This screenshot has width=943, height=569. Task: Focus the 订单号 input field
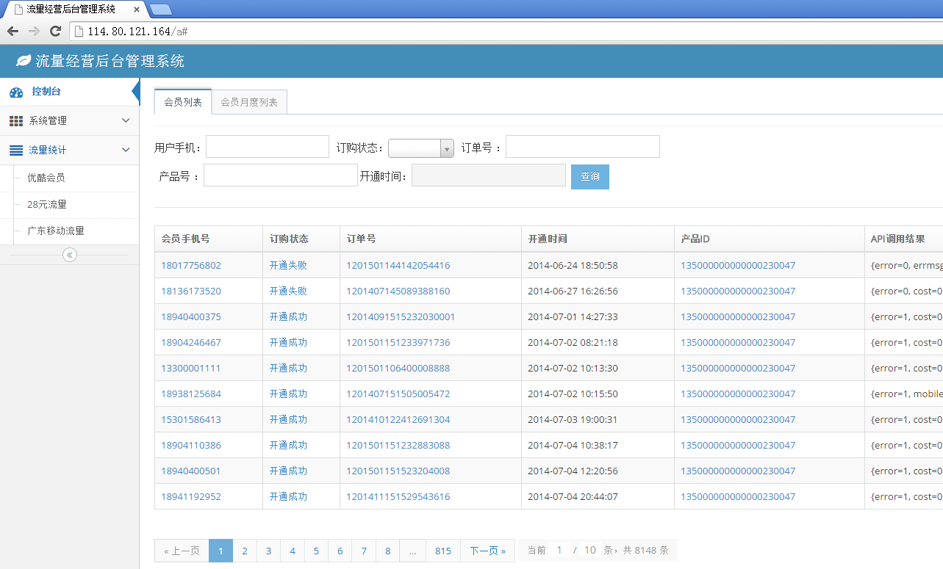coord(583,147)
